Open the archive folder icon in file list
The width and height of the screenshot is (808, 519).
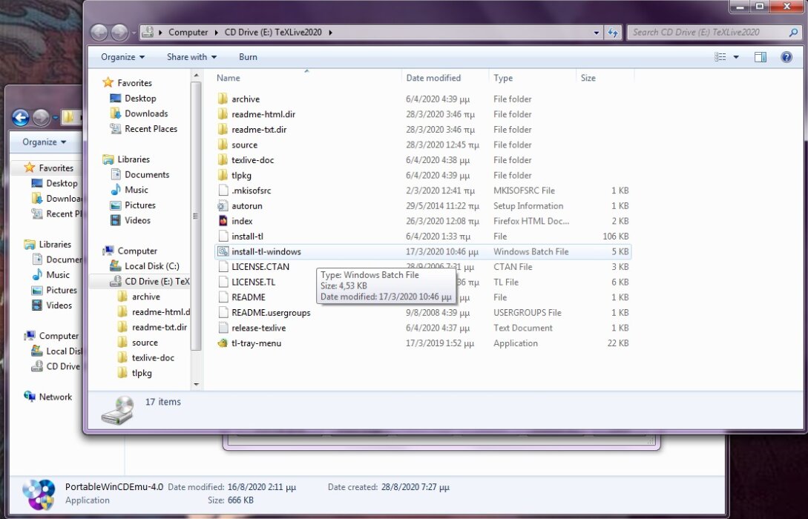click(x=223, y=99)
